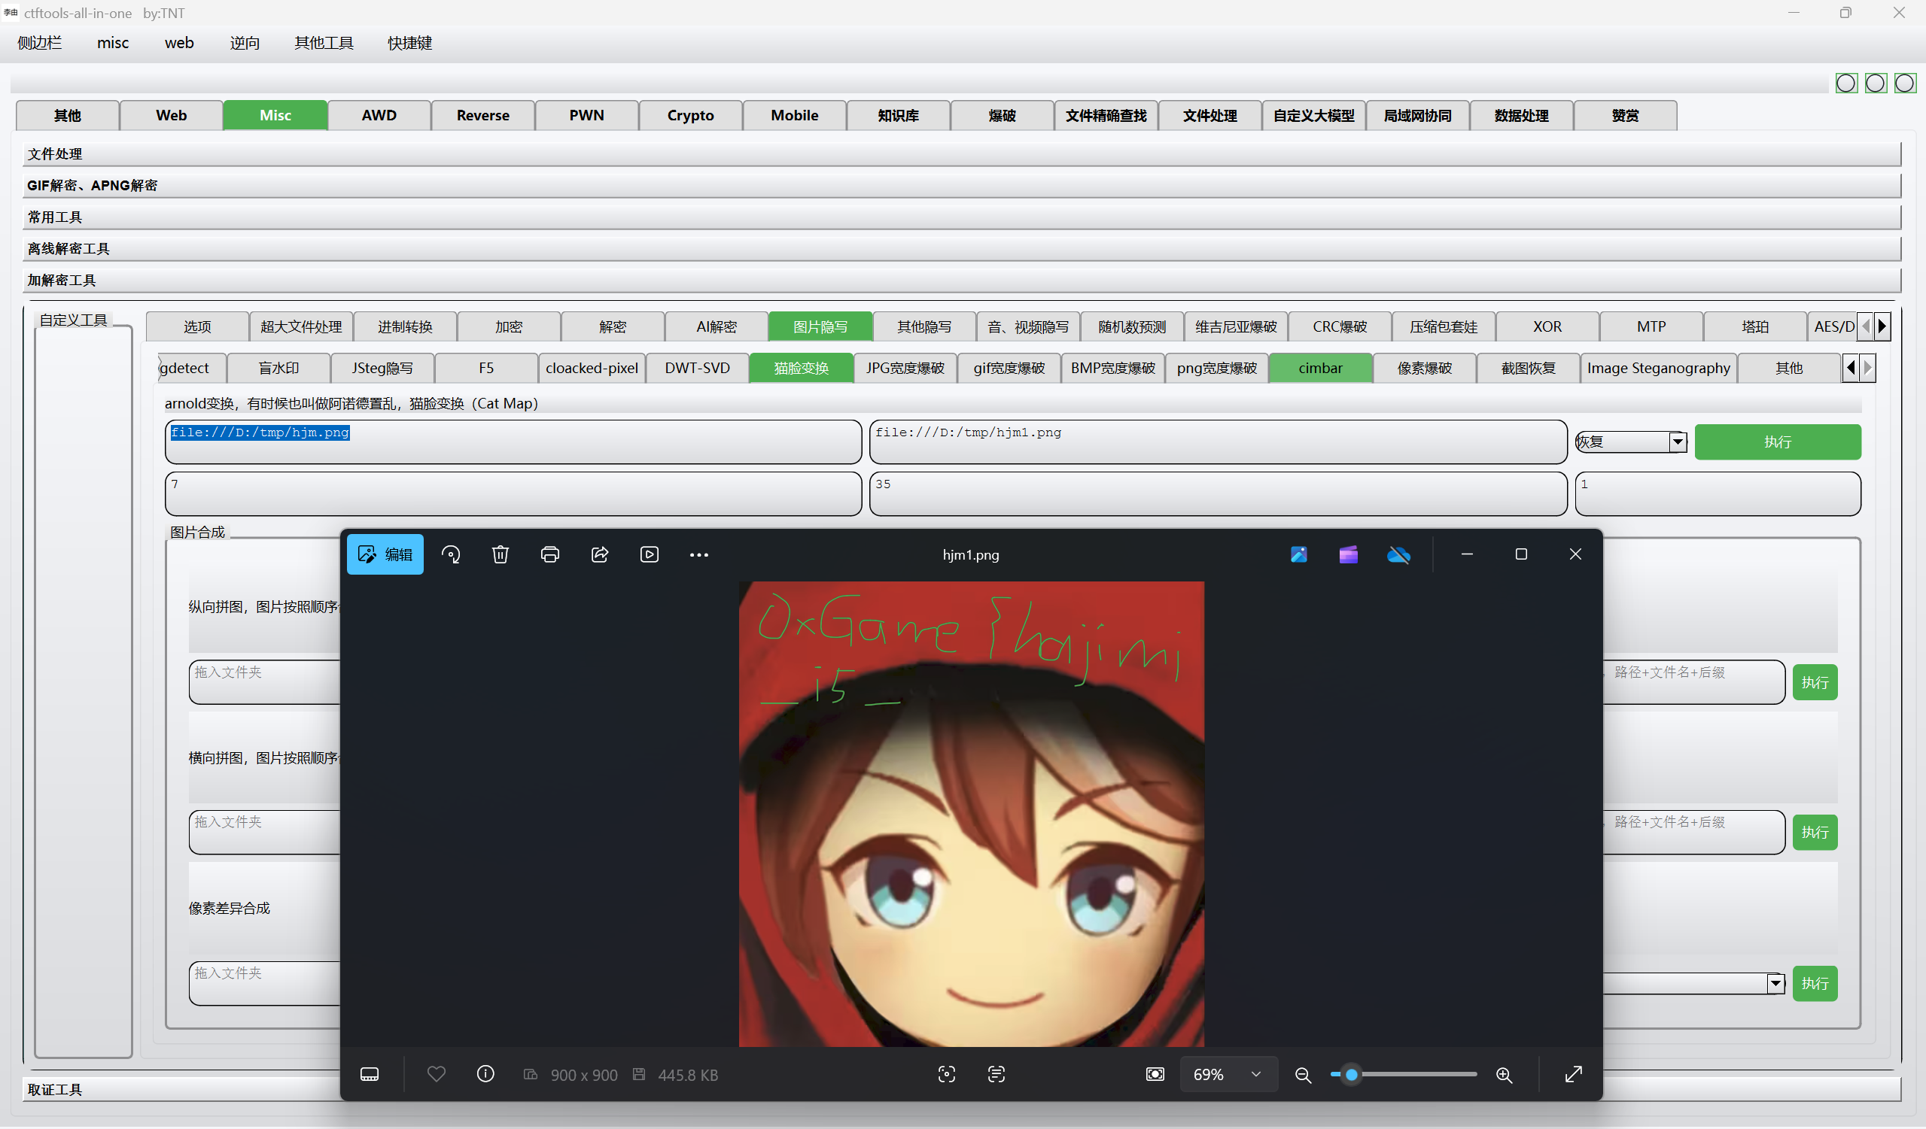
Task: Click the OneDrive cloud icon in viewer
Action: click(1398, 554)
